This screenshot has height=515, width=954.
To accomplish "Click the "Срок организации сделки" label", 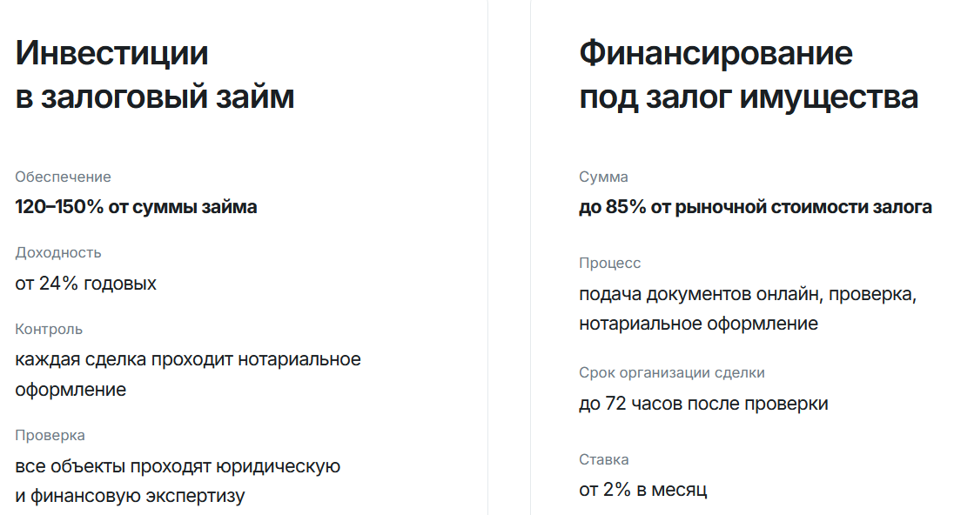I will [671, 372].
